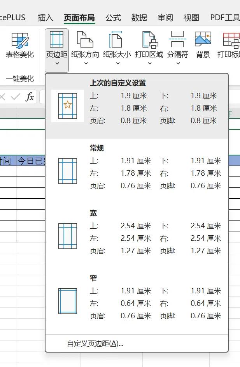
Task: Open 自定义页边距(A)... dialog
Action: [95, 343]
